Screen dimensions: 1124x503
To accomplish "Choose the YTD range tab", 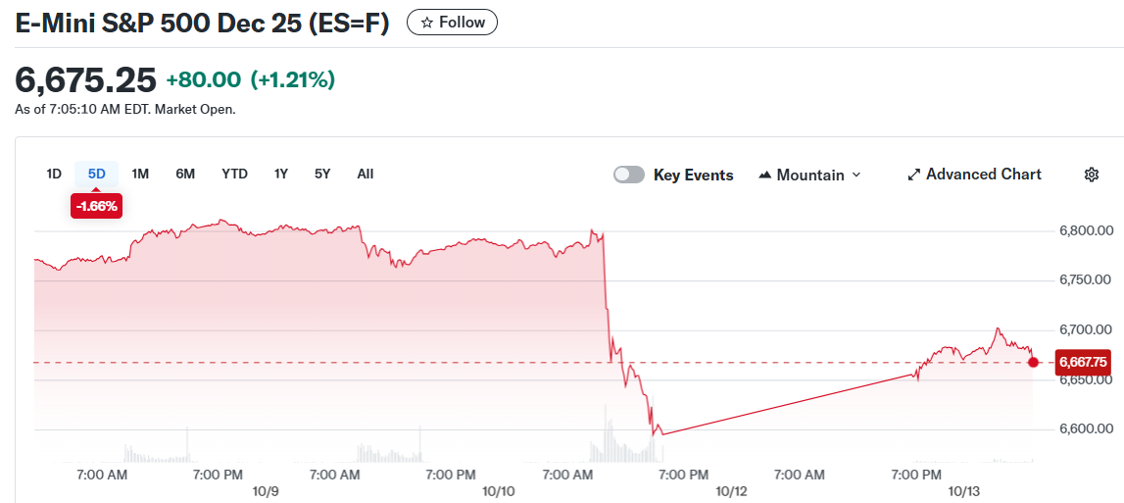I will [234, 174].
